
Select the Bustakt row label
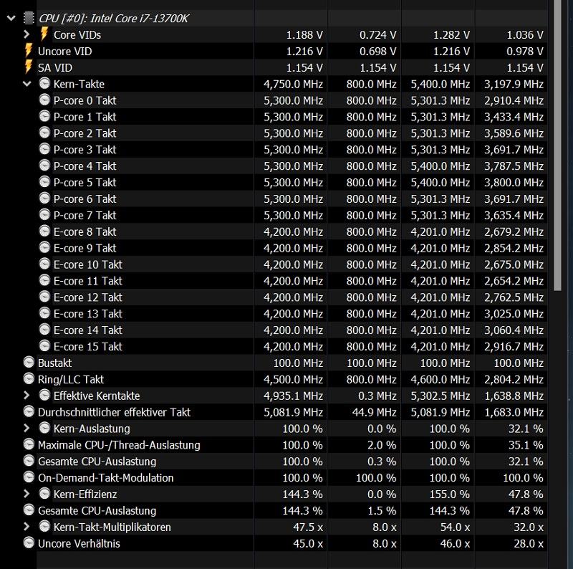(x=55, y=363)
